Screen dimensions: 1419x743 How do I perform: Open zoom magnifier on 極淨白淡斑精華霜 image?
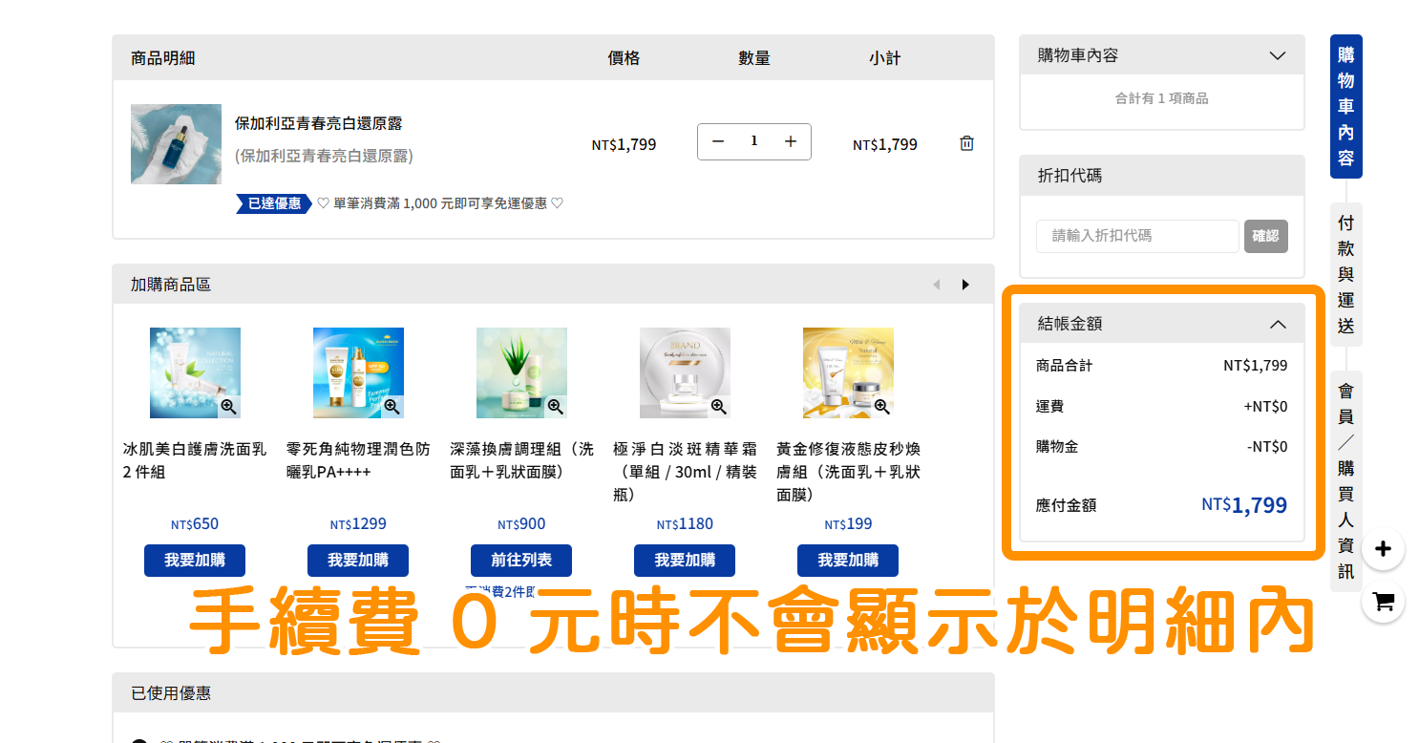(x=718, y=407)
